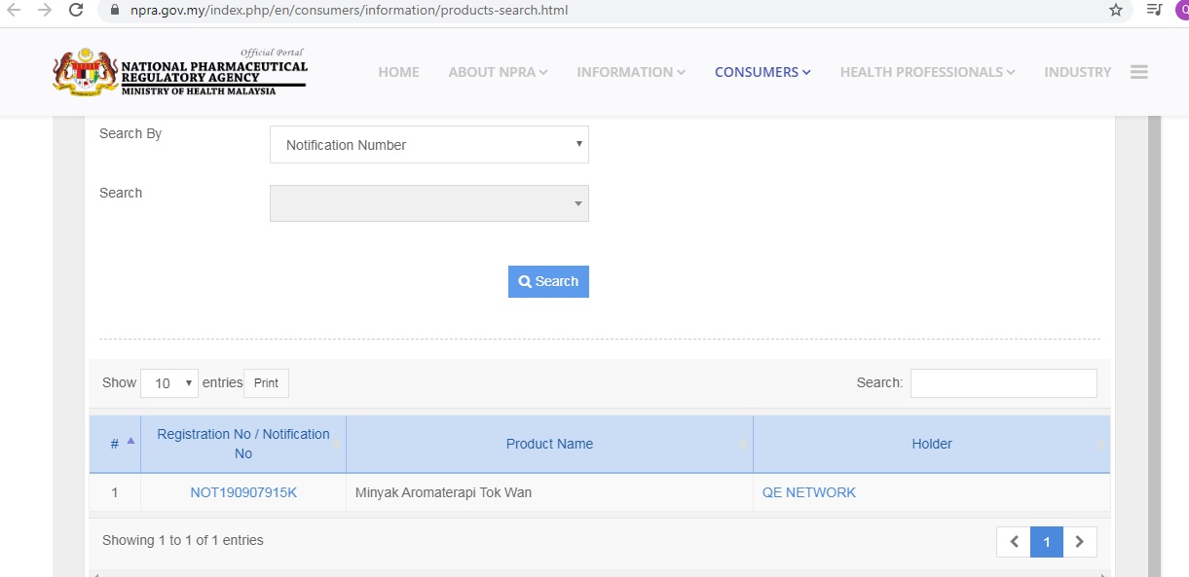1189x577 pixels.
Task: Click the Print button
Action: click(x=266, y=383)
